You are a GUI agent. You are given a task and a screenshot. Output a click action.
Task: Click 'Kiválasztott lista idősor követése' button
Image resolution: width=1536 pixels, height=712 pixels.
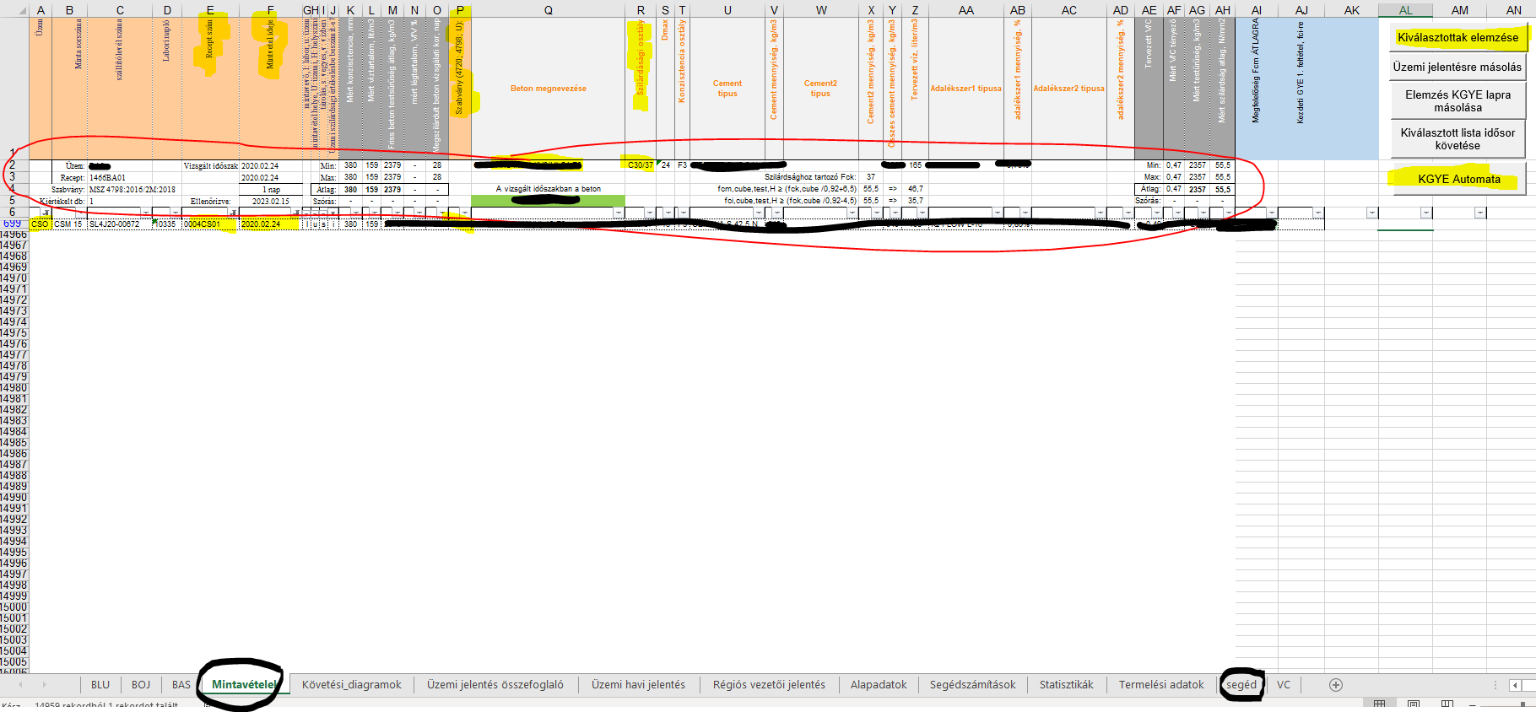click(1458, 139)
